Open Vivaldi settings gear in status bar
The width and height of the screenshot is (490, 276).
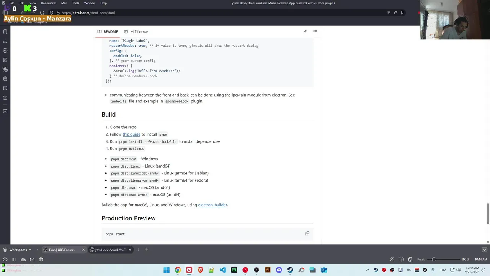(x=5, y=260)
